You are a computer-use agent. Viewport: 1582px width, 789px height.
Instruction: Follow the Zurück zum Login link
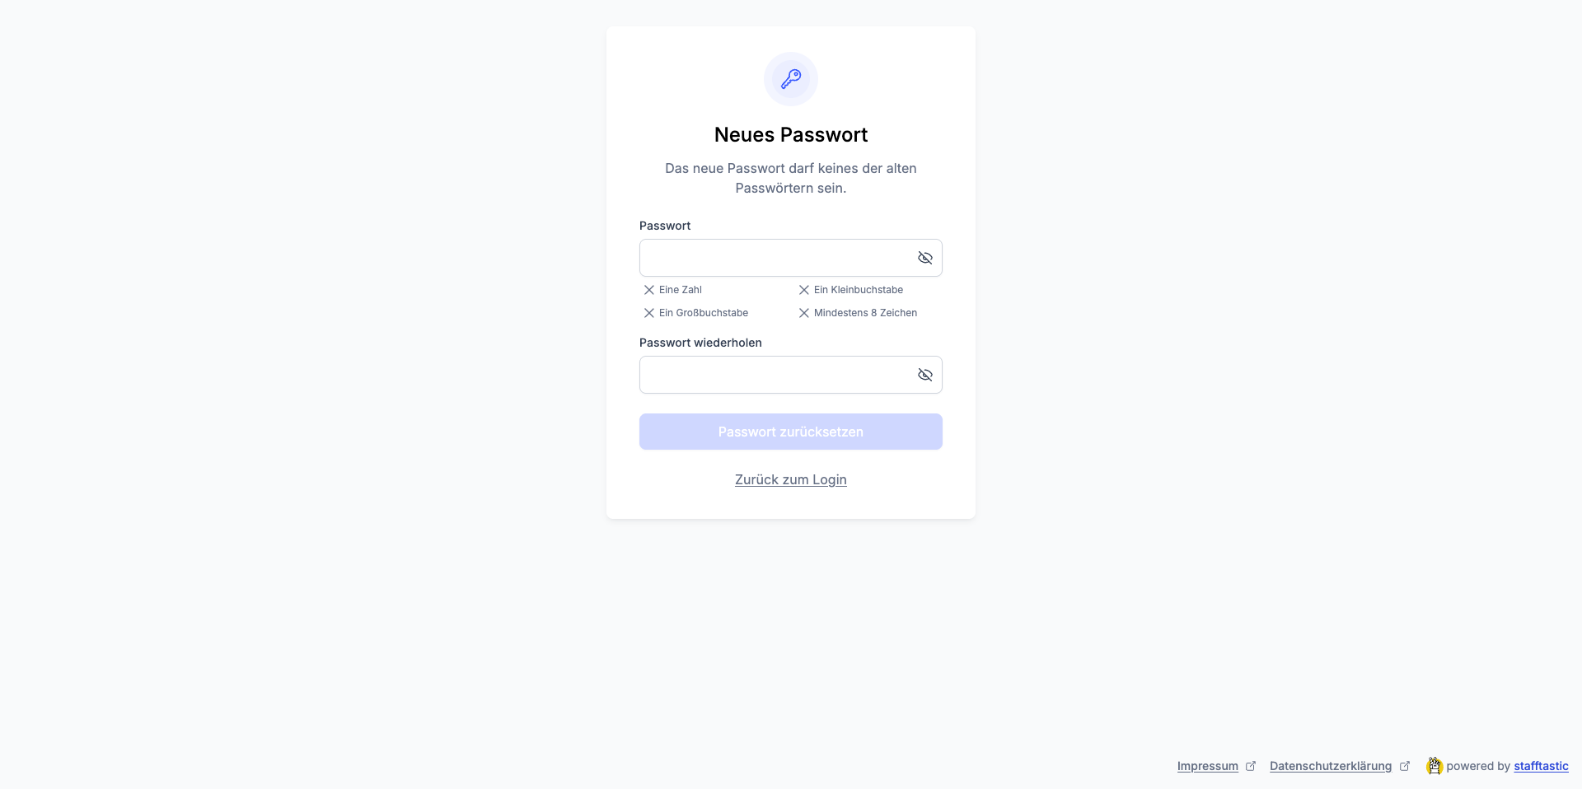[x=791, y=479]
